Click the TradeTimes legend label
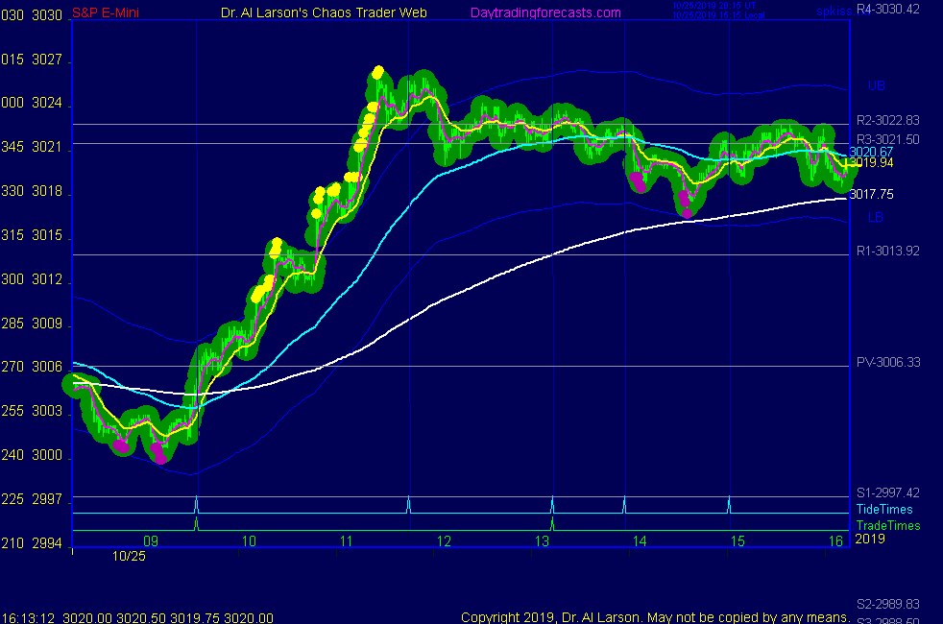This screenshot has width=943, height=624. [888, 525]
